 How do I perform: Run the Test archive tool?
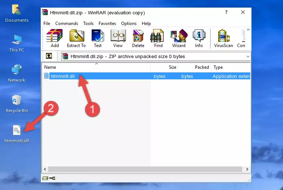[x=98, y=38]
